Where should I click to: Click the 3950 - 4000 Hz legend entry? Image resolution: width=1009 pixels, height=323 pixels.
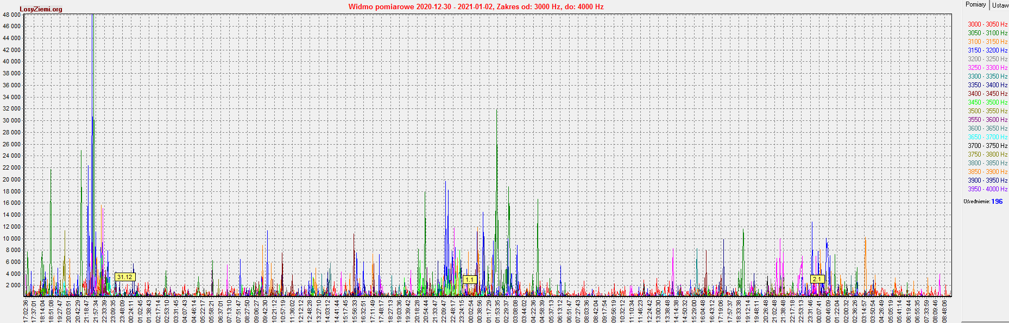(x=987, y=189)
